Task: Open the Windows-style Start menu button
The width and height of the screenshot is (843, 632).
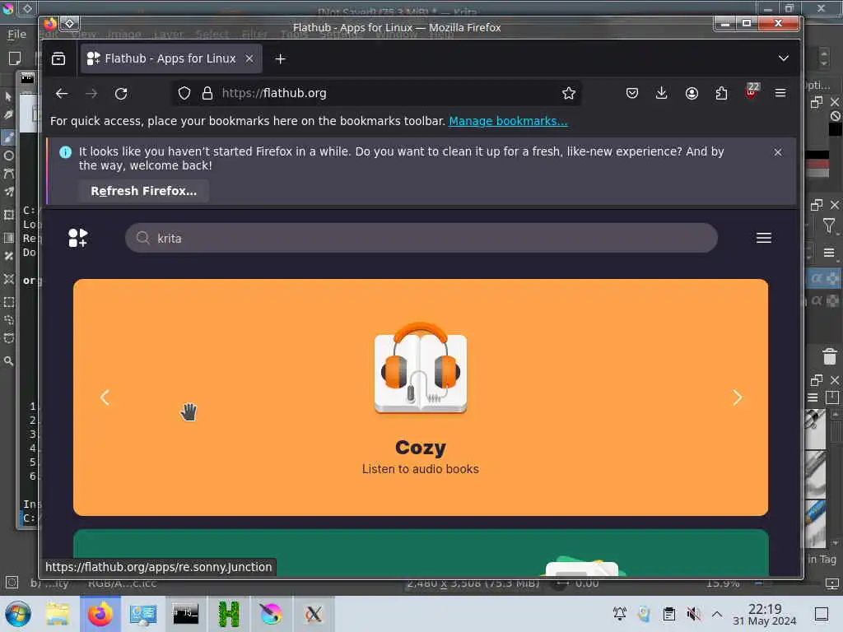Action: pos(18,614)
